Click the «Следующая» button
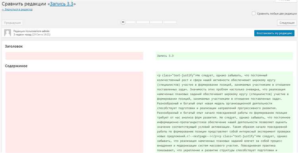Screen dimensions: 298x153 [286, 23]
